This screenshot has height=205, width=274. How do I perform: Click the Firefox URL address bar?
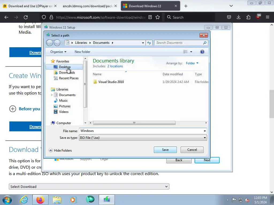tap(101, 17)
